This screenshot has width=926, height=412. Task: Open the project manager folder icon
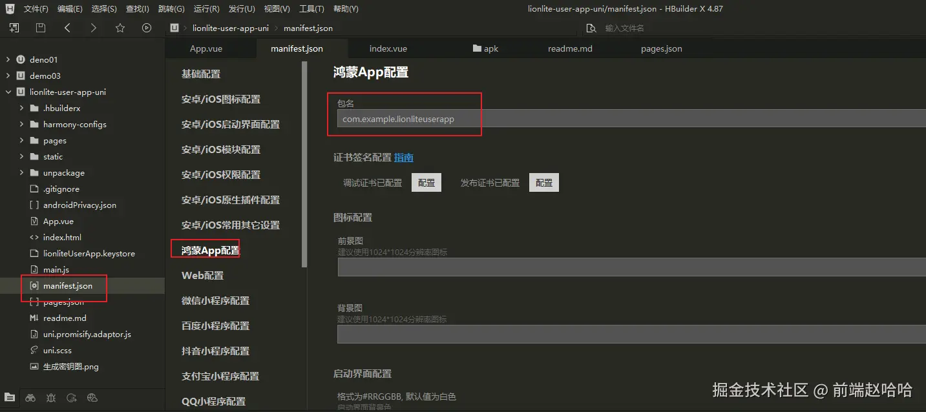tap(10, 397)
